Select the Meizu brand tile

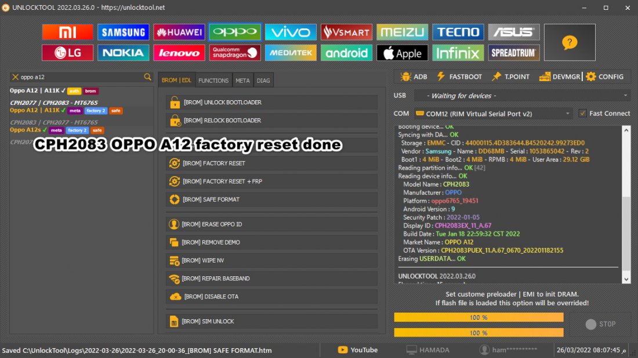tap(402, 32)
